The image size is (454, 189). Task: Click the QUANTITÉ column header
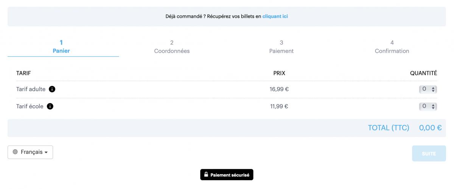423,73
